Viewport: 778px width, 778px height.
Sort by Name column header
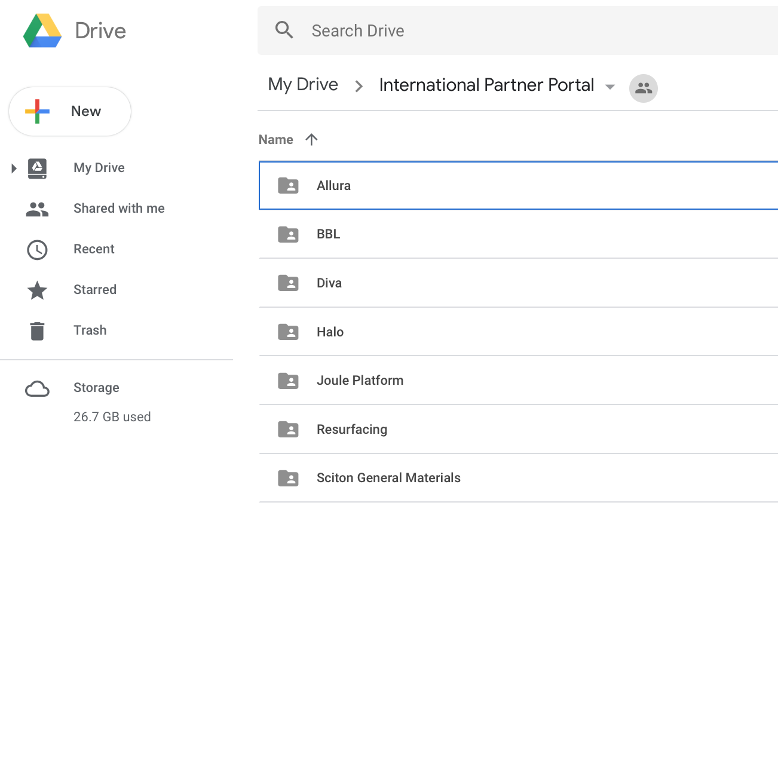(276, 140)
